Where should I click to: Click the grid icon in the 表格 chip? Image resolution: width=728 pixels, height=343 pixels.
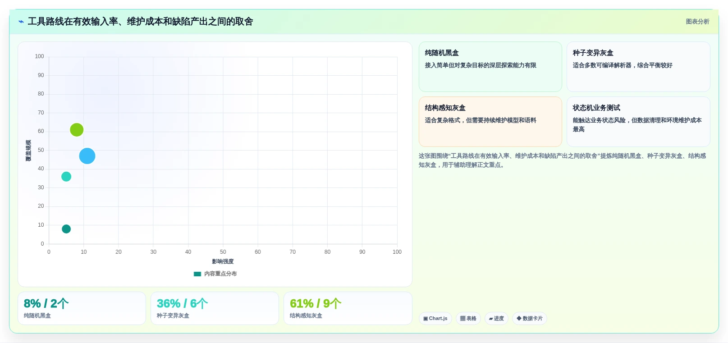coord(462,319)
